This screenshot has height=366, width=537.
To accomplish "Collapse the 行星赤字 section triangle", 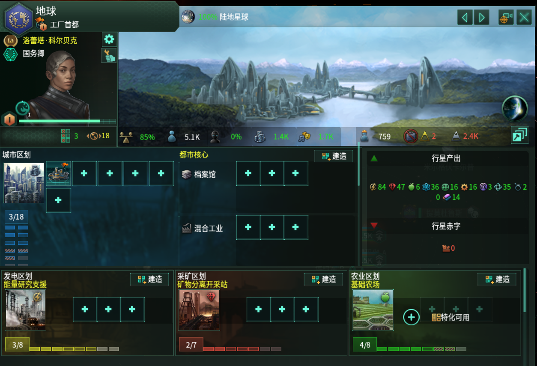I will coord(374,226).
